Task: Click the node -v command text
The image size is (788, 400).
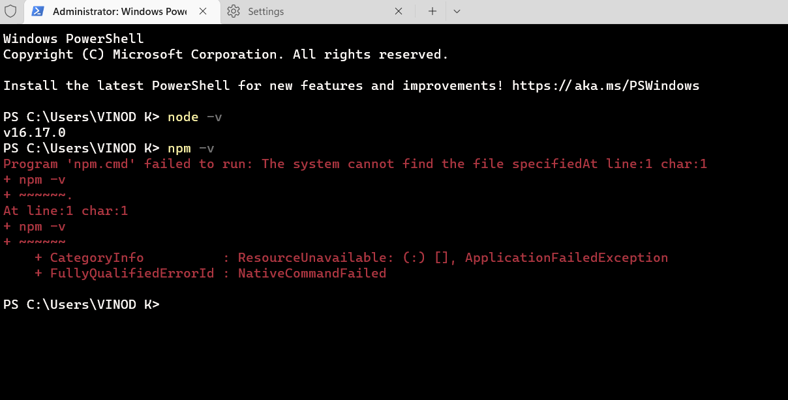Action: coord(194,117)
